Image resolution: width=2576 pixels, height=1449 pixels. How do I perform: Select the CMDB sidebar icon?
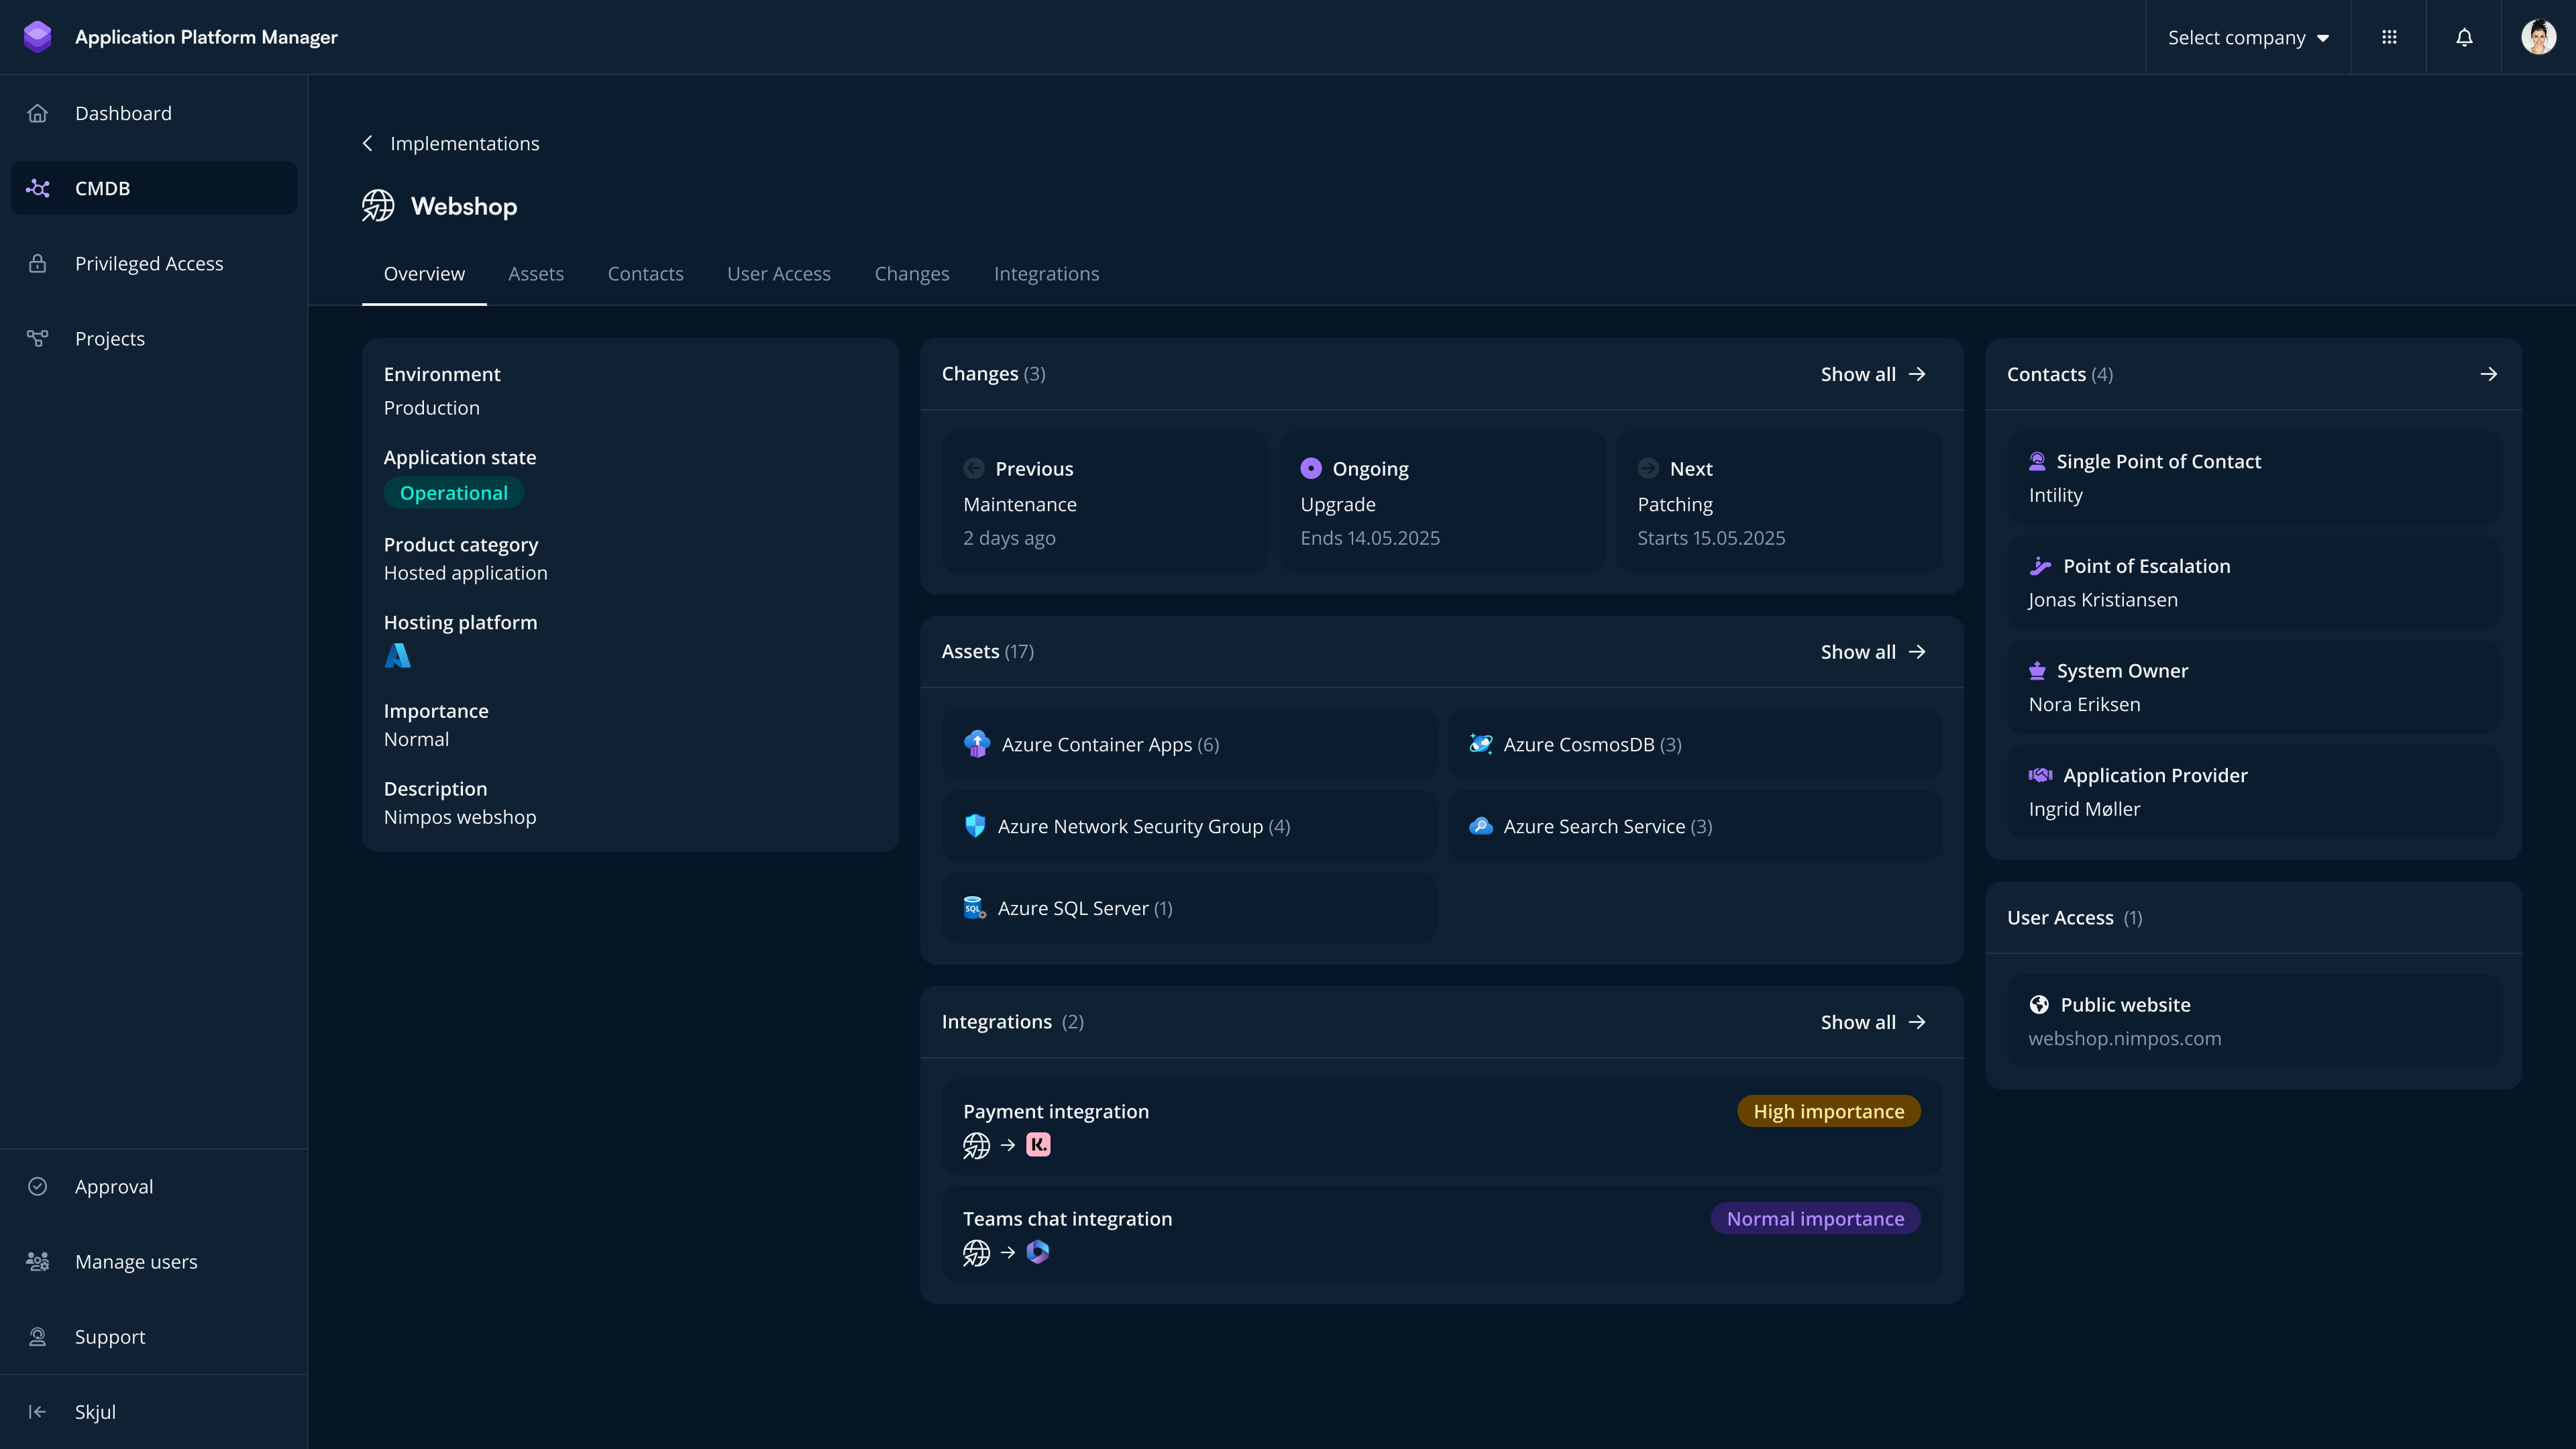pyautogui.click(x=38, y=187)
